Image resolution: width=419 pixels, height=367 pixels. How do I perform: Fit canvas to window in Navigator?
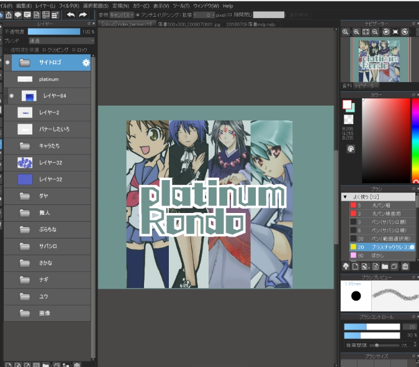point(366,32)
